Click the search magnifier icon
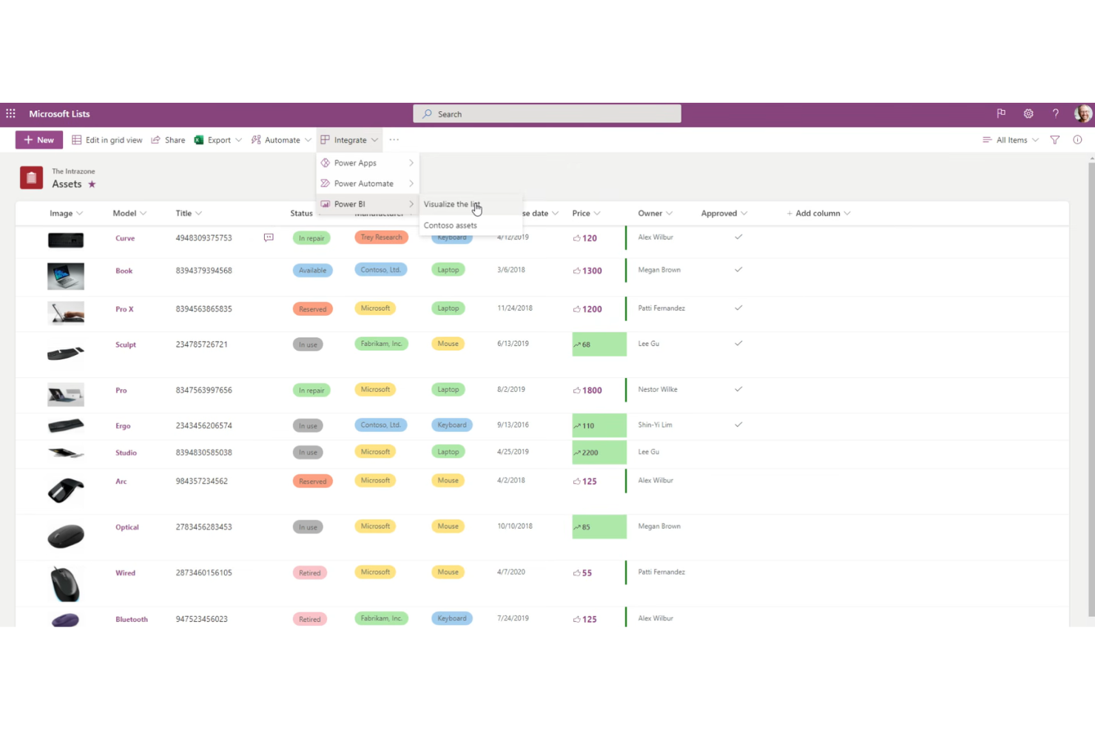Image resolution: width=1095 pixels, height=730 pixels. pos(427,114)
